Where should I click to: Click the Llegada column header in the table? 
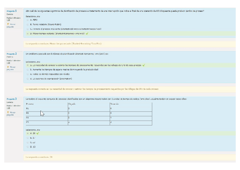pos(72,104)
